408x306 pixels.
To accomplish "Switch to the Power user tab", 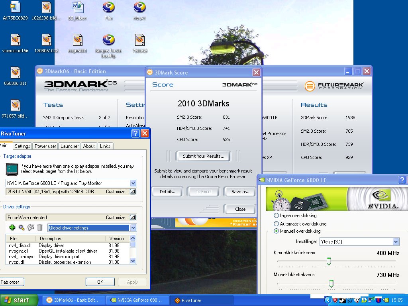I will [45, 146].
